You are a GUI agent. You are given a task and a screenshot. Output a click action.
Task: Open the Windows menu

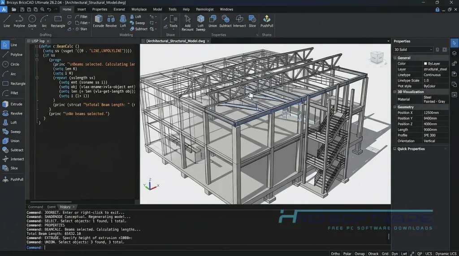click(x=226, y=9)
